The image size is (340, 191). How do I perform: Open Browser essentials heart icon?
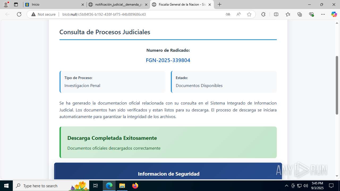click(x=312, y=14)
